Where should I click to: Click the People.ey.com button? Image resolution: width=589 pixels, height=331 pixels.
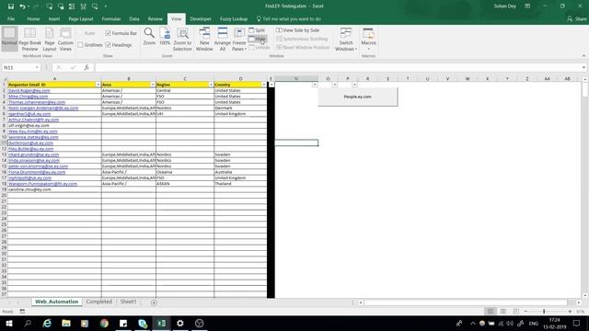coord(358,97)
